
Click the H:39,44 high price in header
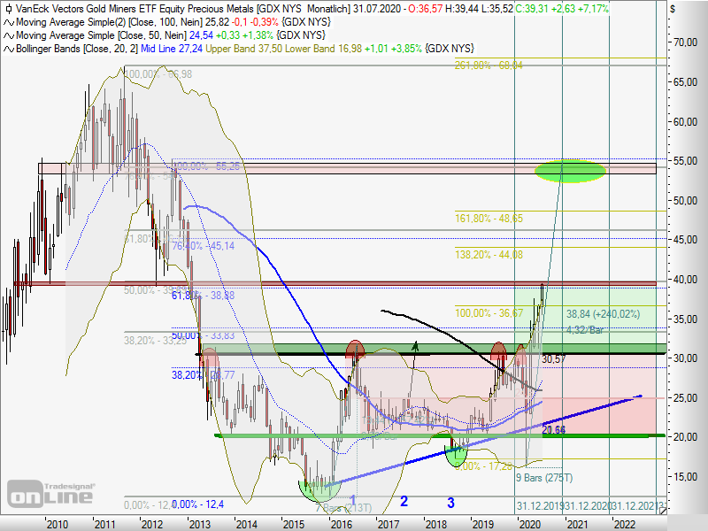(x=461, y=9)
